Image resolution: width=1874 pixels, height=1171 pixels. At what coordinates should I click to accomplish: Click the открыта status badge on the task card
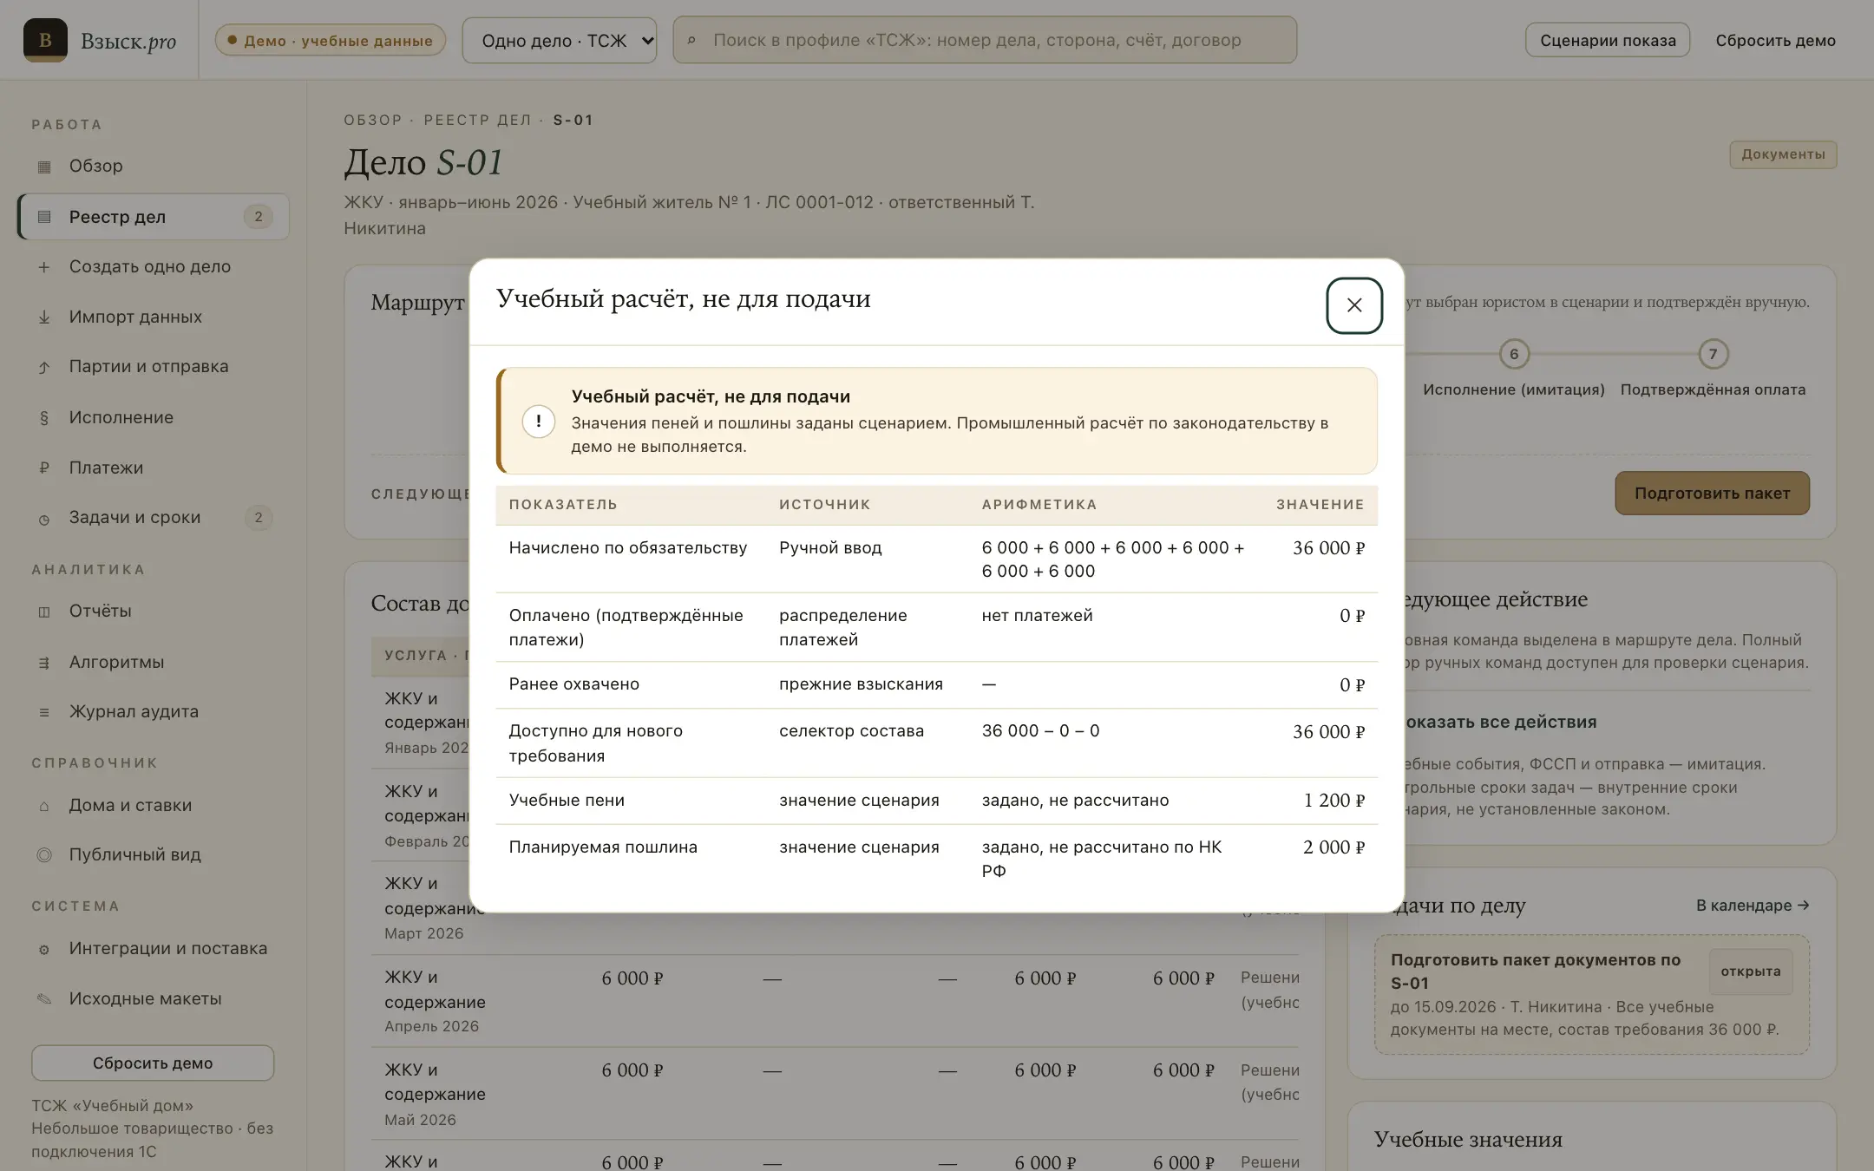coord(1750,971)
